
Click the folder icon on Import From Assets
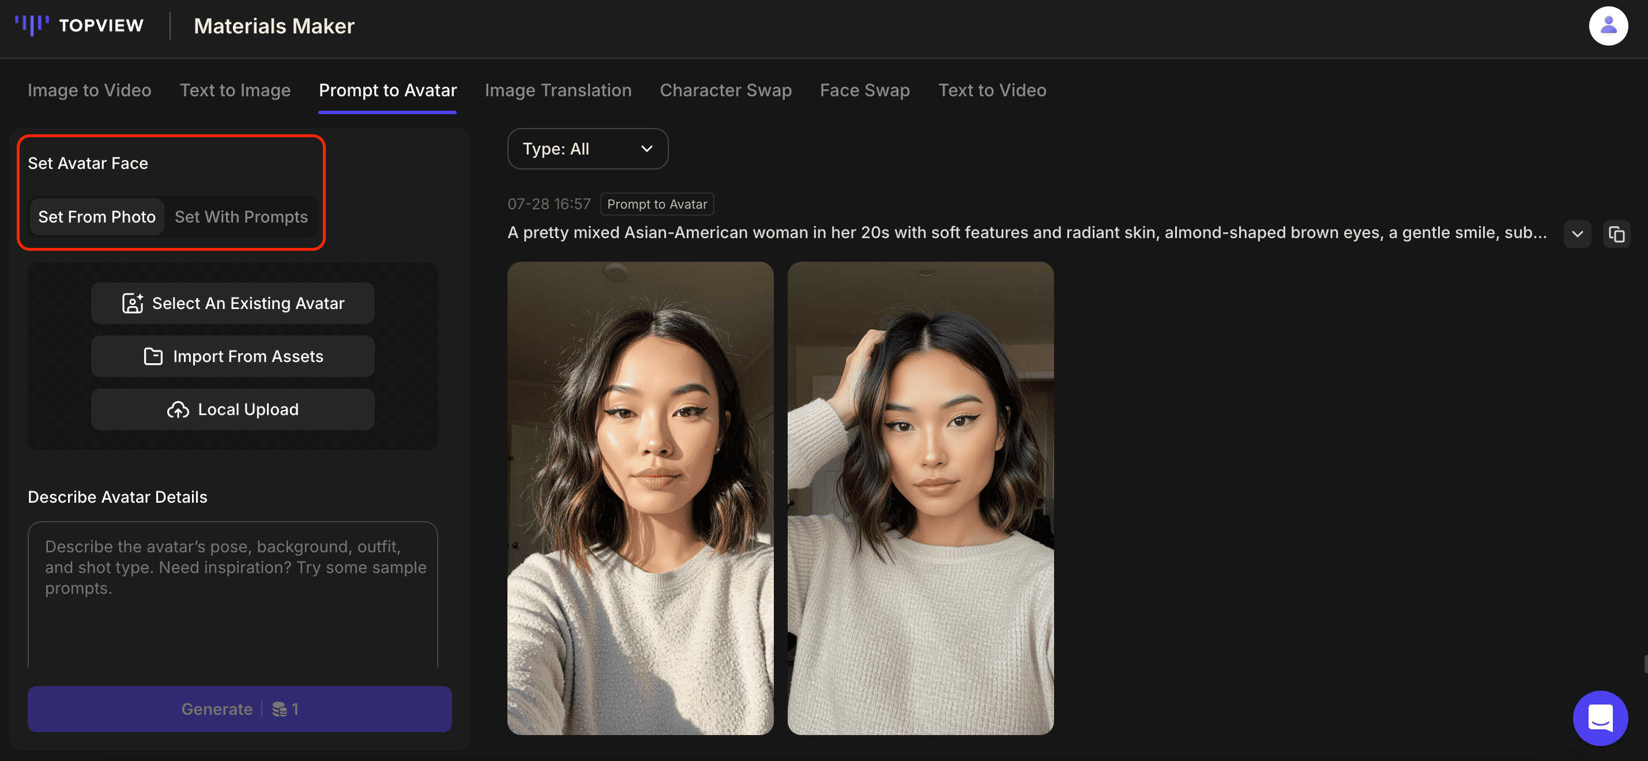click(153, 356)
